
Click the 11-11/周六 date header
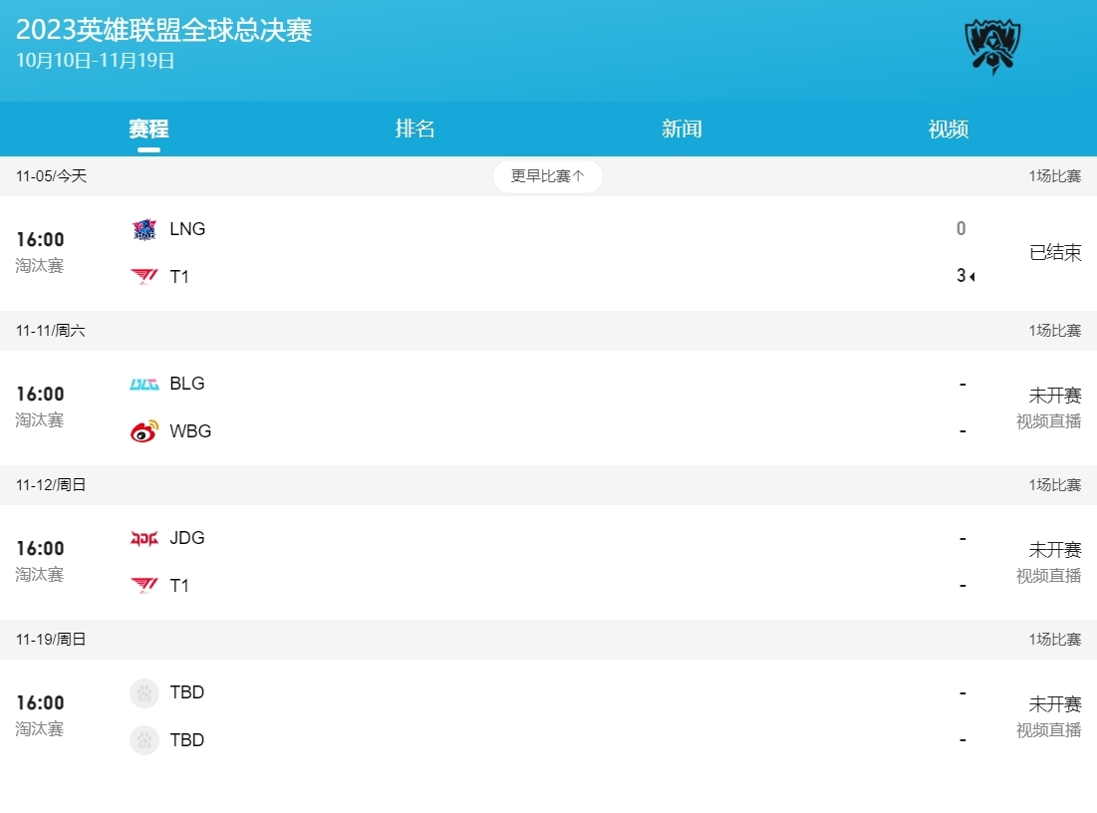(x=51, y=331)
